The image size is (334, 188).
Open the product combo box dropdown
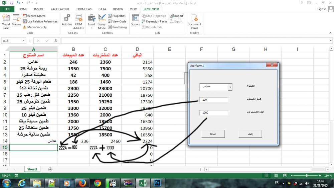click(230, 87)
